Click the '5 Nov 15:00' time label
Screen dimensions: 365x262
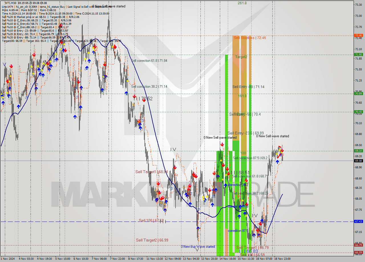click(x=62, y=259)
